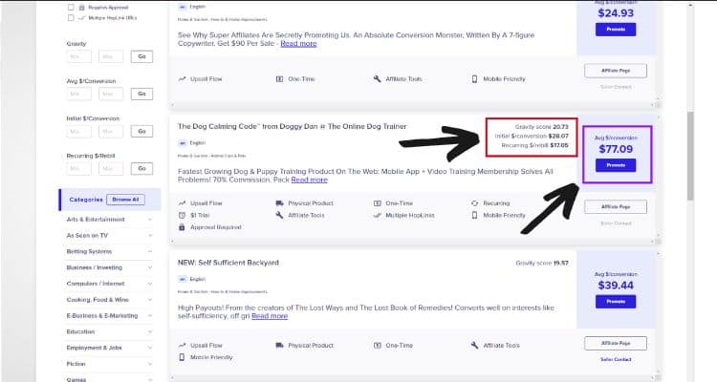The image size is (717, 382).
Task: Check the Multiple HopLink URLs checkbox
Action: coord(71,18)
